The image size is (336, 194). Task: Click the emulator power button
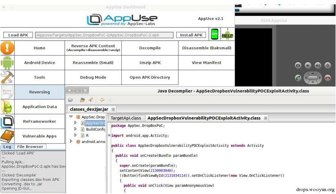(328, 65)
